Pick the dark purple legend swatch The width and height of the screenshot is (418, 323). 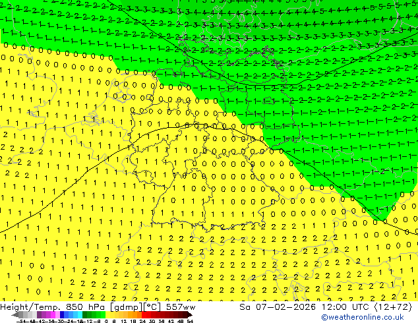39,314
